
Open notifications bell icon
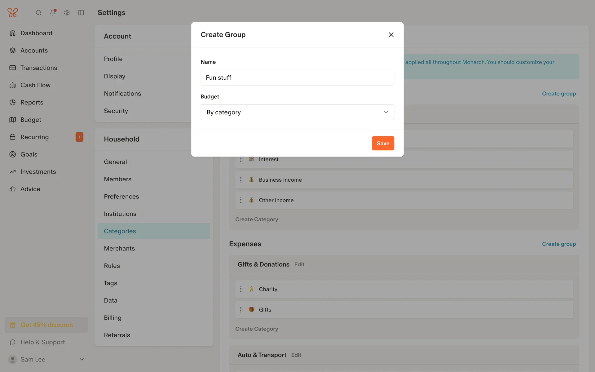[53, 12]
